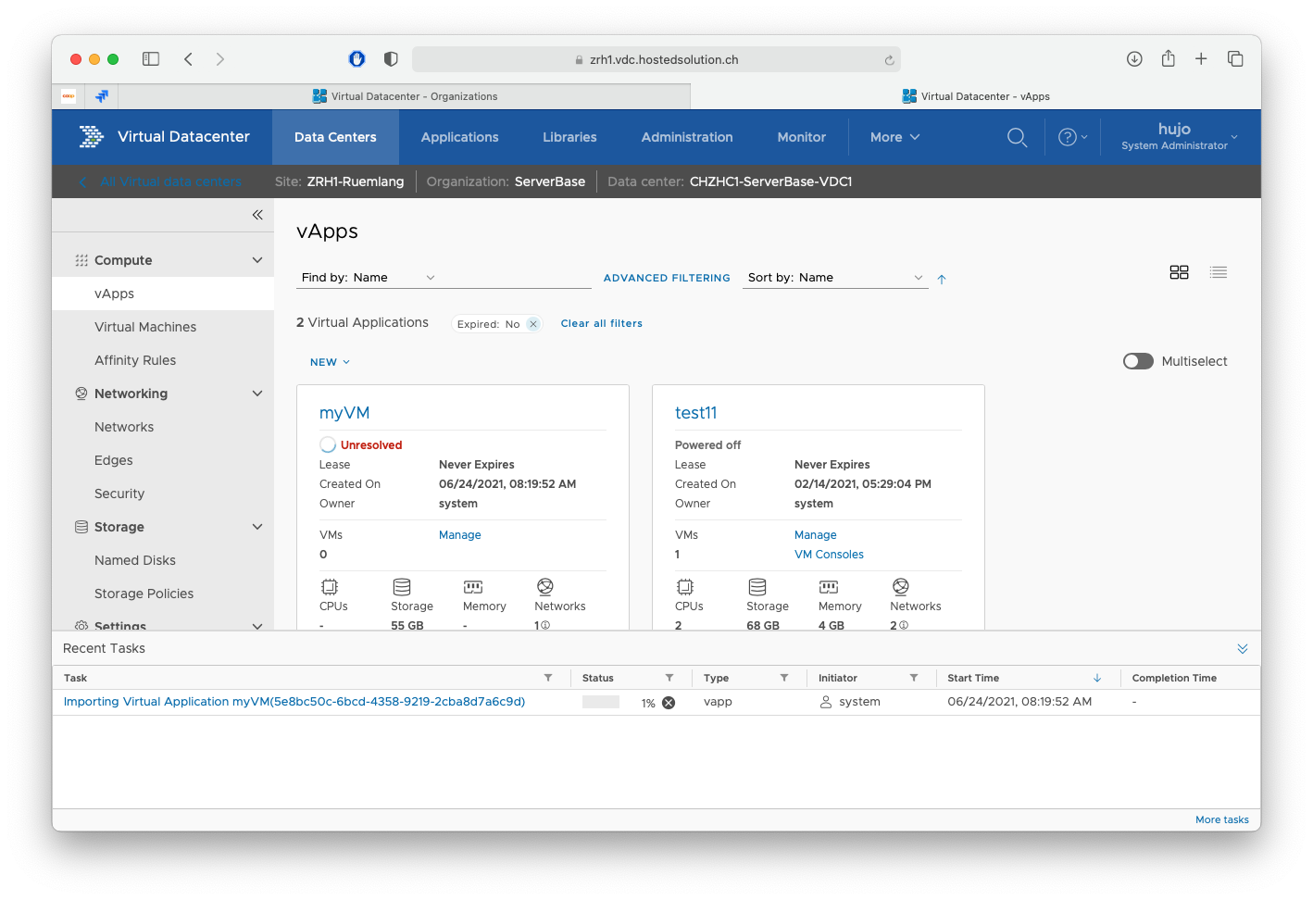Click the Safari sidebar toggle icon

click(151, 59)
